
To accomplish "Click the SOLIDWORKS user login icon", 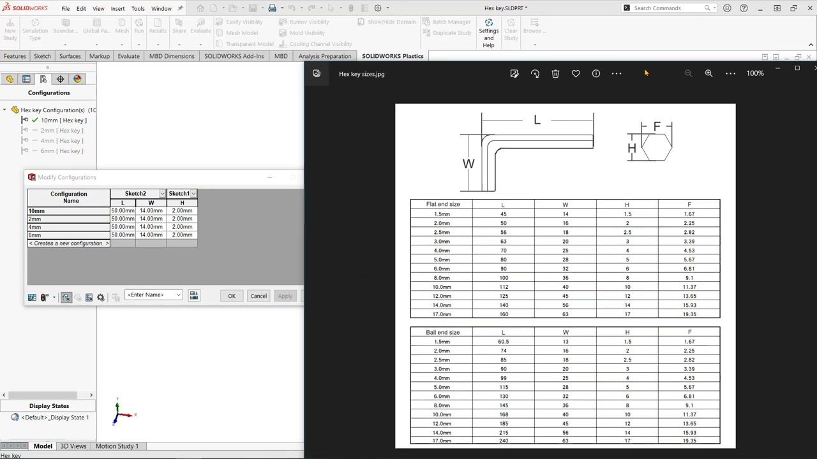I will [x=728, y=8].
